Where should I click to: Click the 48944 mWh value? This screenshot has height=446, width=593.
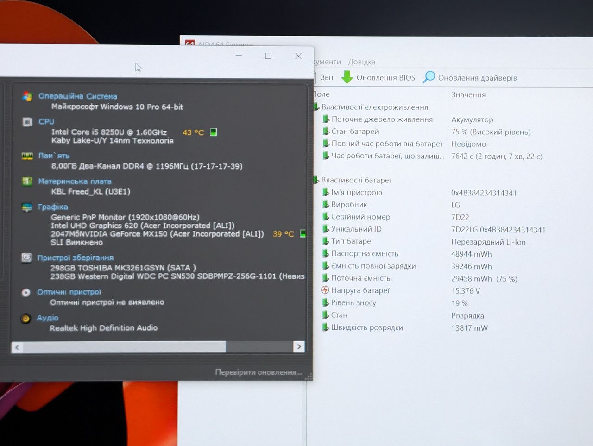coord(472,254)
